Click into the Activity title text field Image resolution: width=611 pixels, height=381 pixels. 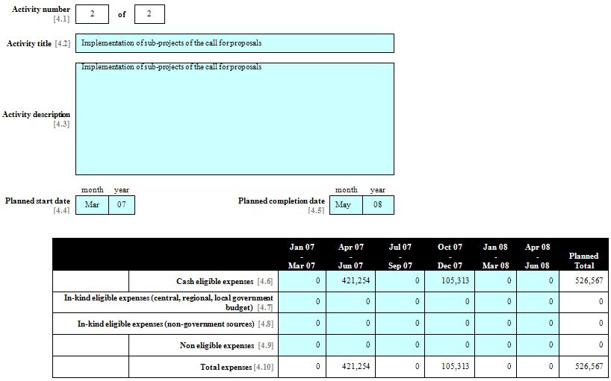tap(235, 43)
